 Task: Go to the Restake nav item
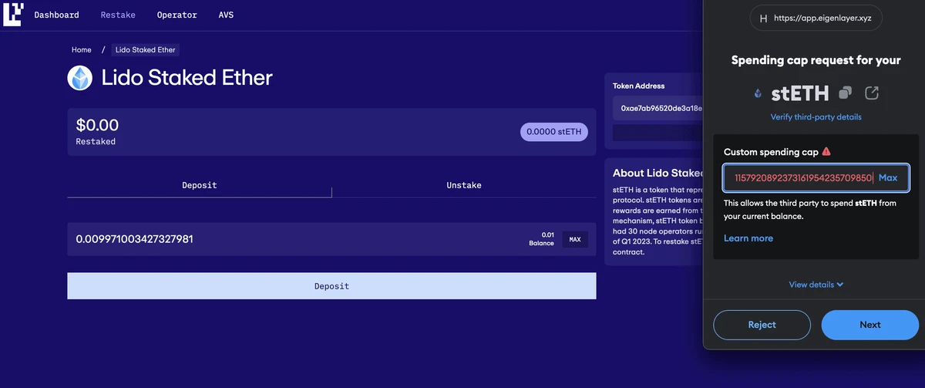point(118,15)
